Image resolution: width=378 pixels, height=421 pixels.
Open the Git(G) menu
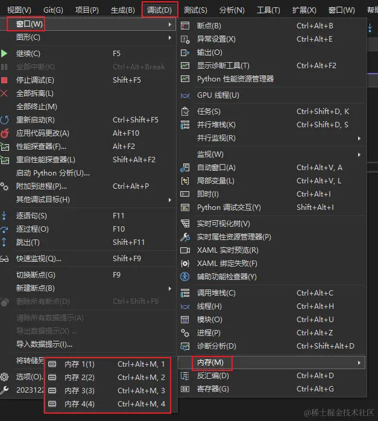point(53,10)
